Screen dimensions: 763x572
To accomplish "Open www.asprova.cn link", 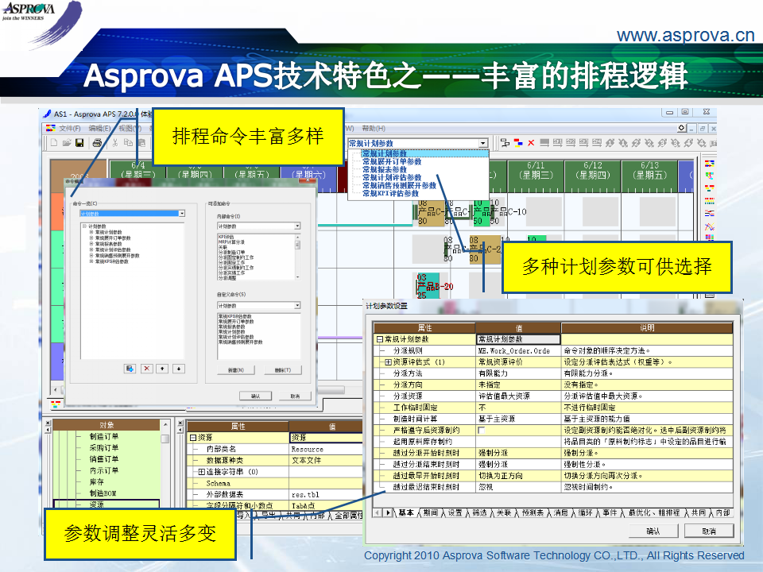I will coord(686,35).
